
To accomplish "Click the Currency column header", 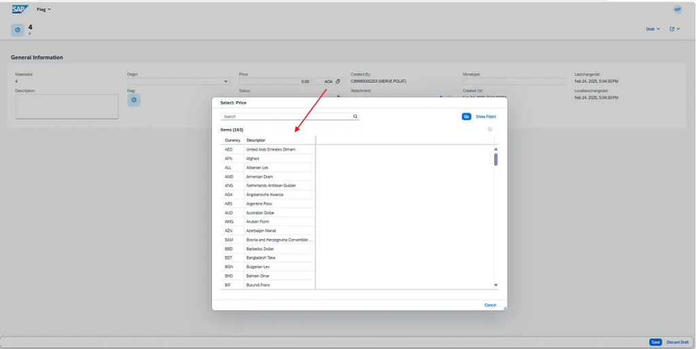I will (x=232, y=140).
